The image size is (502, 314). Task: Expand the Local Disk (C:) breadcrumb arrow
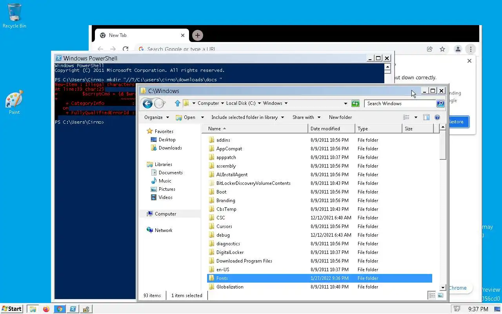[259, 103]
